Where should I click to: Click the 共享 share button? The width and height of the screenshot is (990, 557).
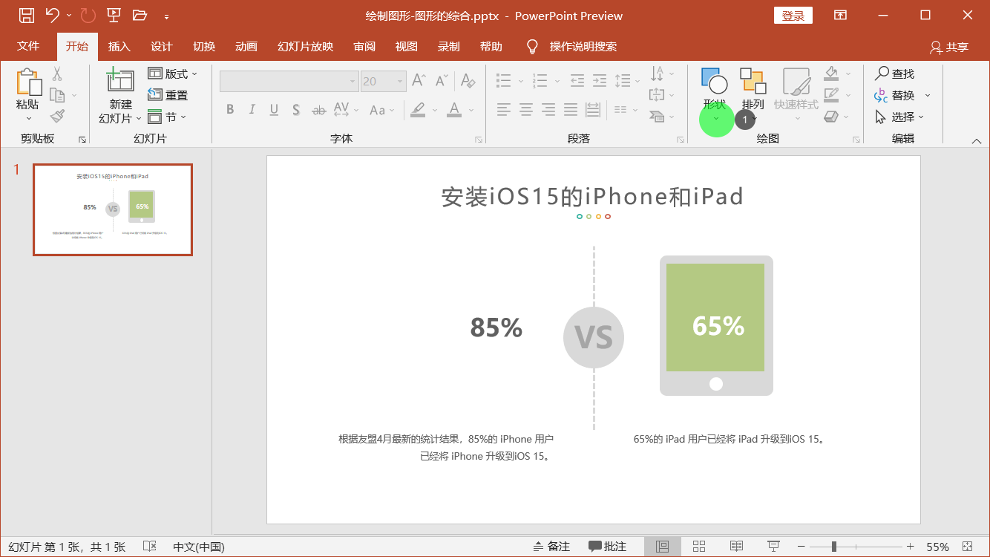coord(949,47)
